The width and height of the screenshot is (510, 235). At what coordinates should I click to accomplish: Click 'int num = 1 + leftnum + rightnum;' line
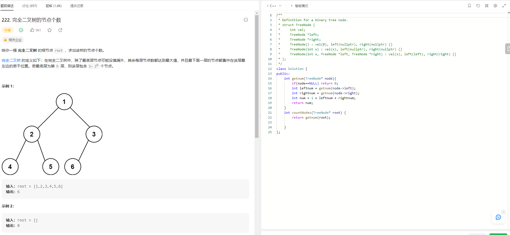click(324, 98)
